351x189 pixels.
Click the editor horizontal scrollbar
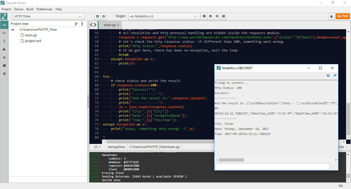(160, 142)
